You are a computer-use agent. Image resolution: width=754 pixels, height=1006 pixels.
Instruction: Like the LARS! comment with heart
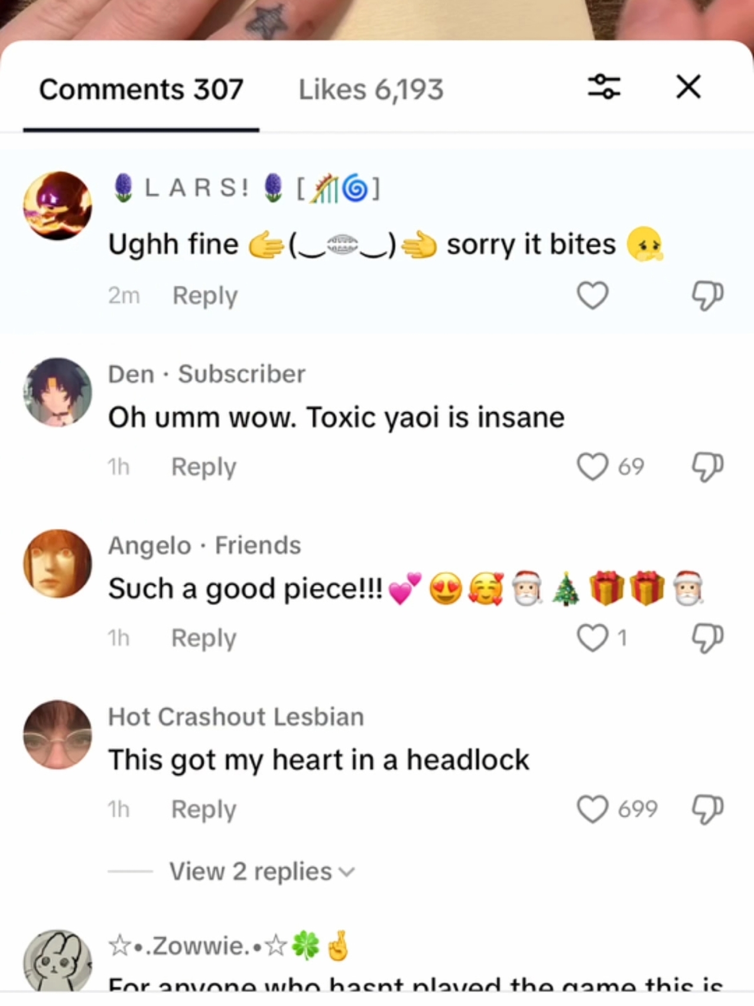pos(593,295)
